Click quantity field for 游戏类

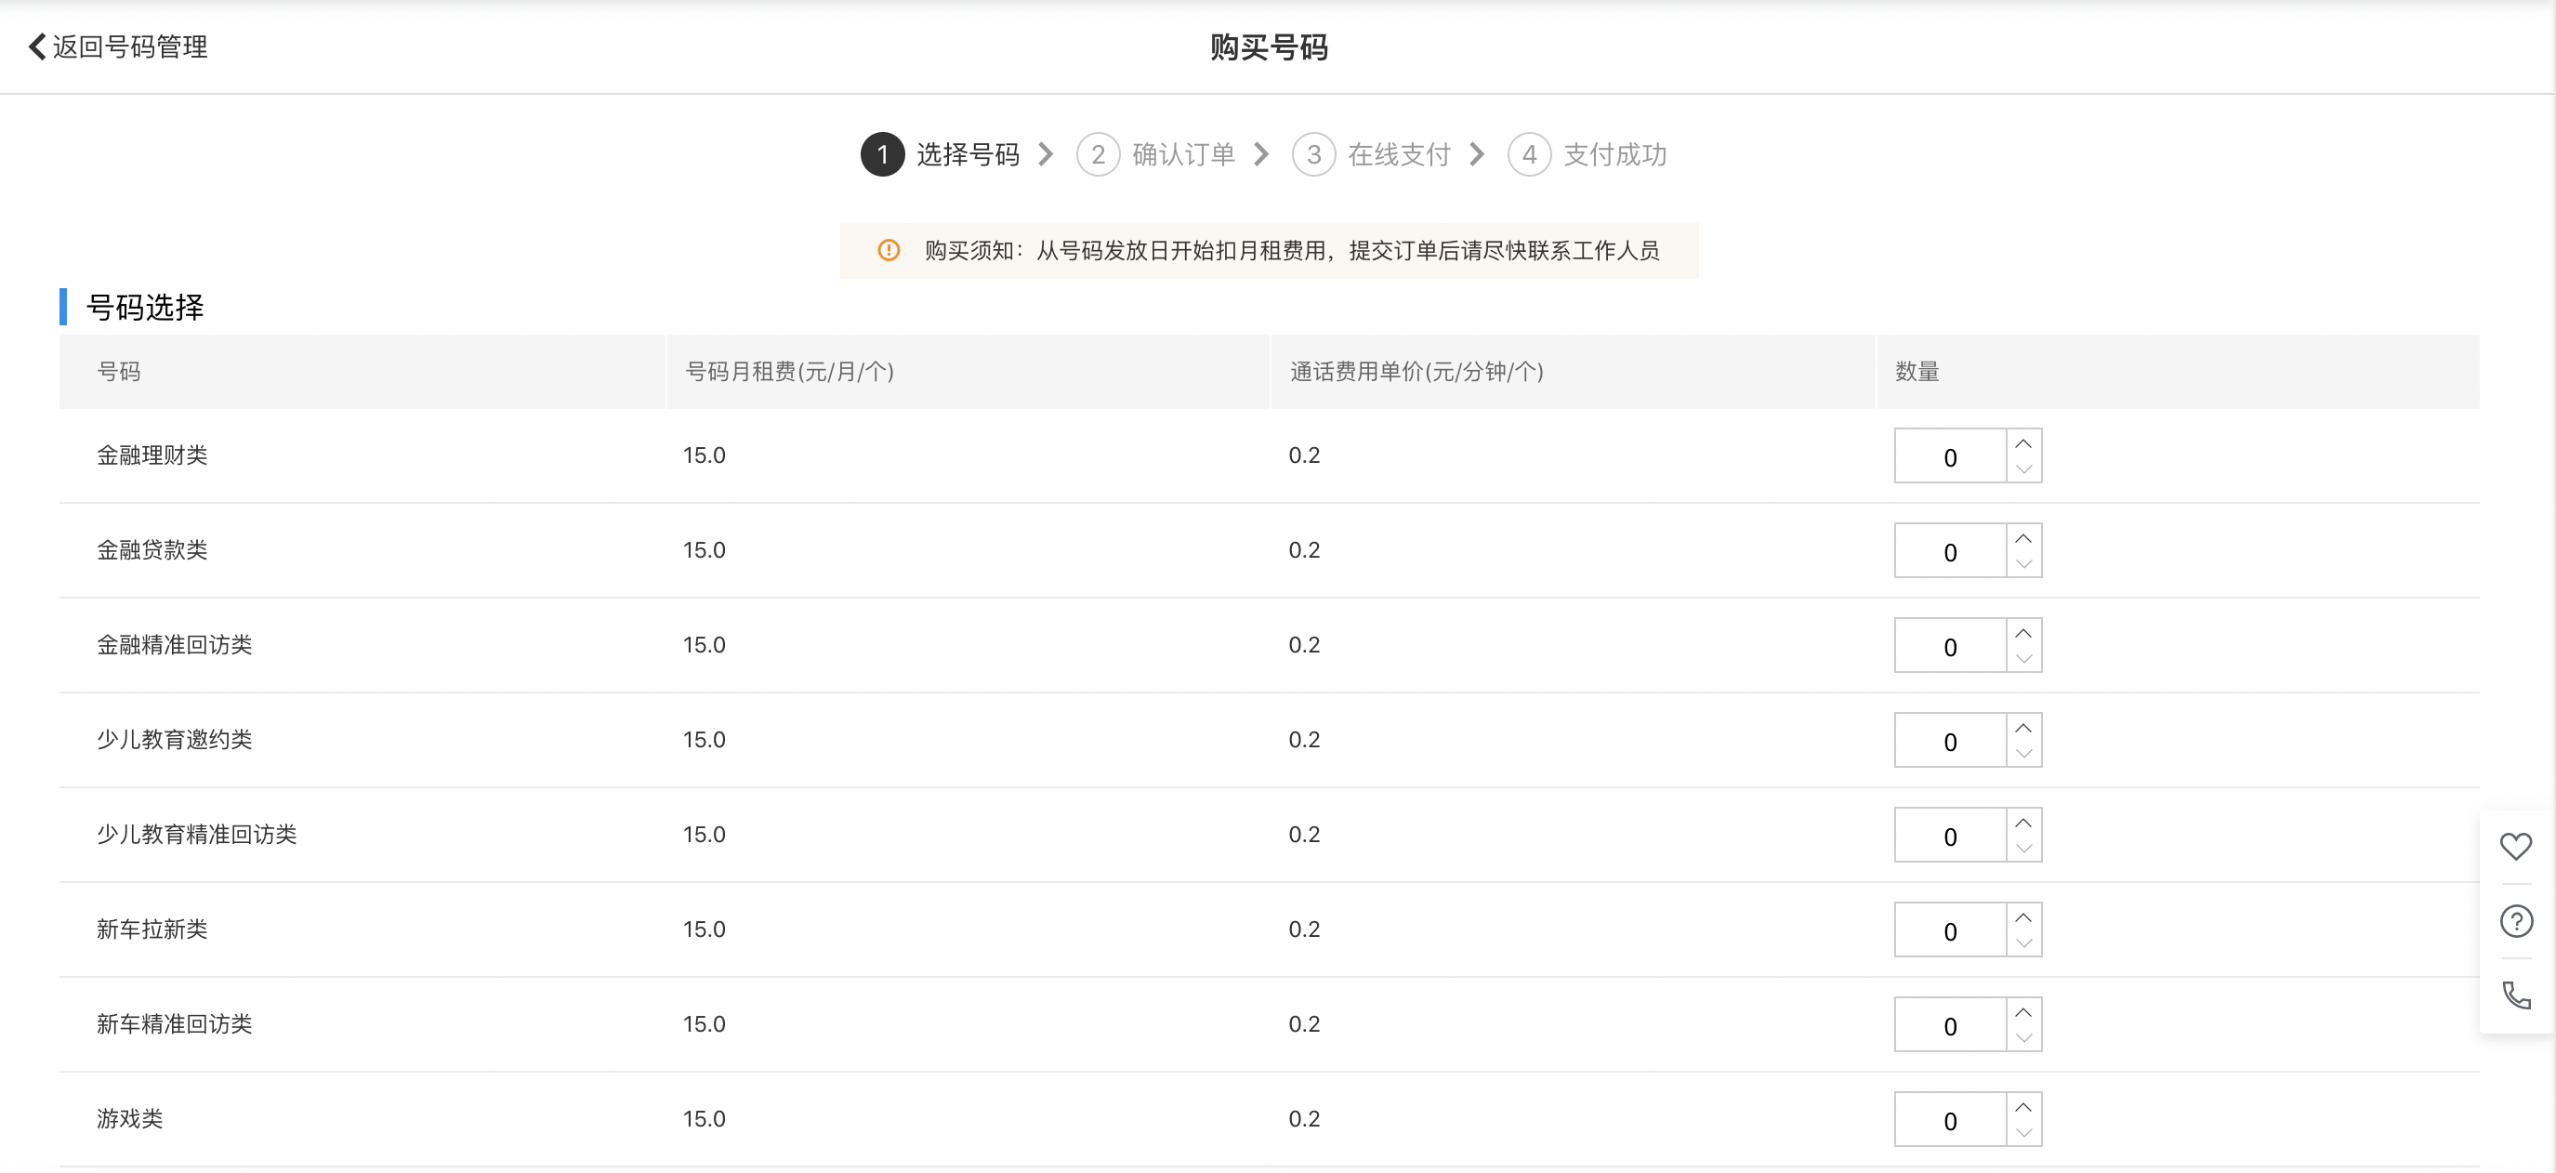[x=1950, y=1119]
